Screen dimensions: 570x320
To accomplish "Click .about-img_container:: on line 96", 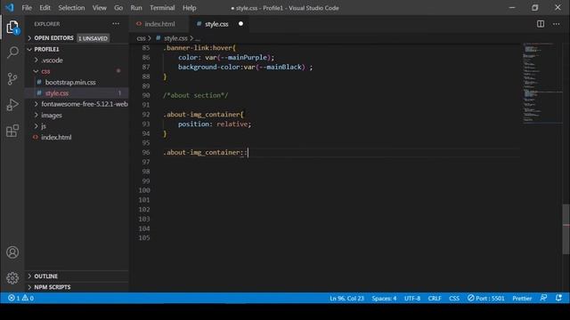I will pyautogui.click(x=206, y=152).
